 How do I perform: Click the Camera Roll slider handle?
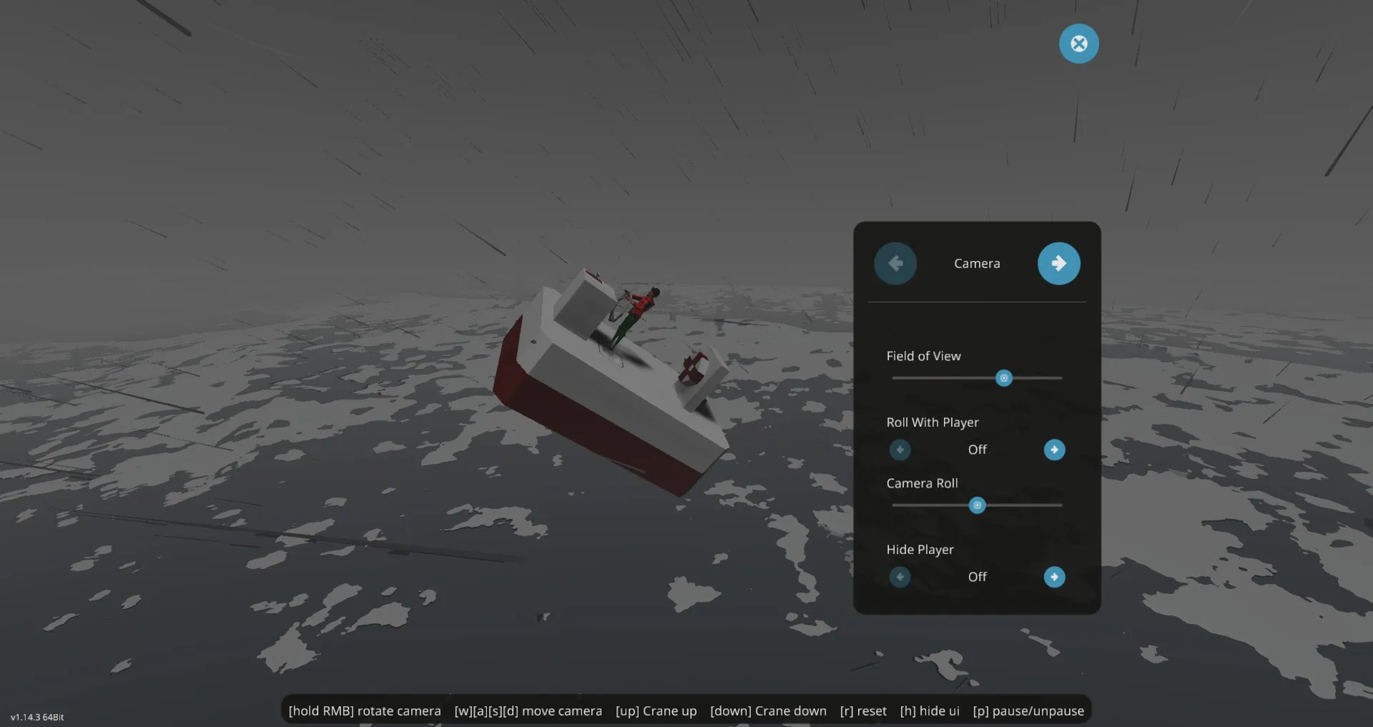pyautogui.click(x=977, y=505)
